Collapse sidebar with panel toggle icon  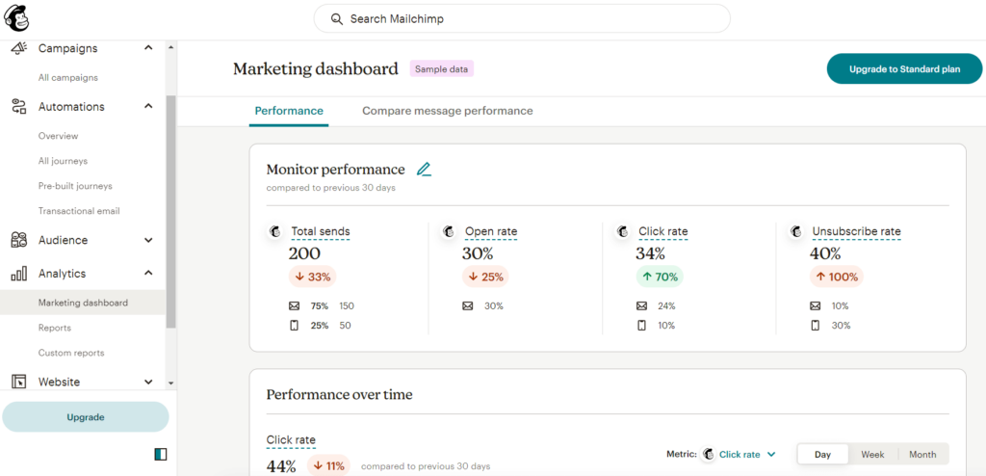(x=161, y=454)
